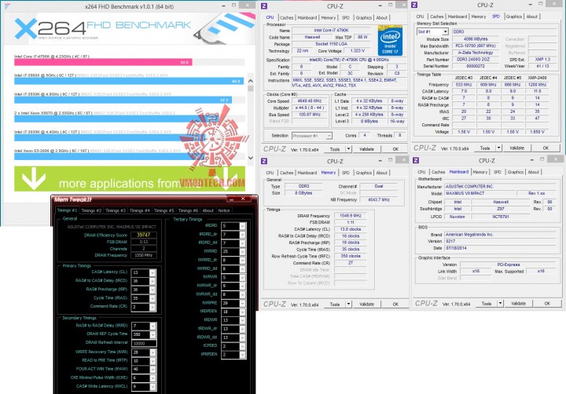Image resolution: width=566 pixels, height=394 pixels.
Task: Open the Caches tab in the CPU-Z CPU window
Action: pos(287,18)
